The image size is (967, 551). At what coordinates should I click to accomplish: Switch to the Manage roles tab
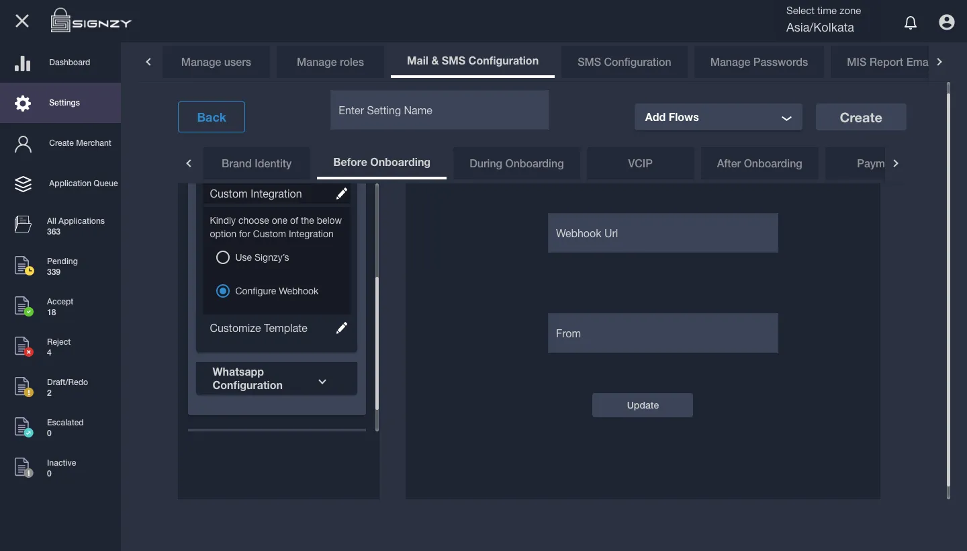point(330,62)
